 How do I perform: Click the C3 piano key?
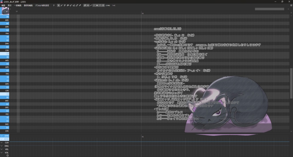(5, 94)
